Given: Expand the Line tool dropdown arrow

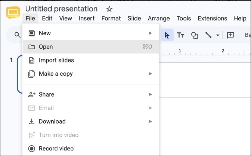Looking at the screenshot, I should [x=217, y=35].
